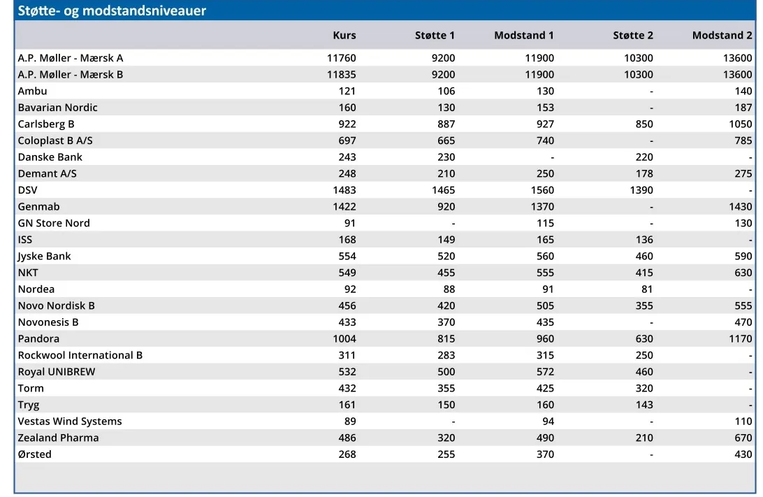This screenshot has height=497, width=763.
Task: Click the Støtte 2 column header
Action: pyautogui.click(x=633, y=36)
